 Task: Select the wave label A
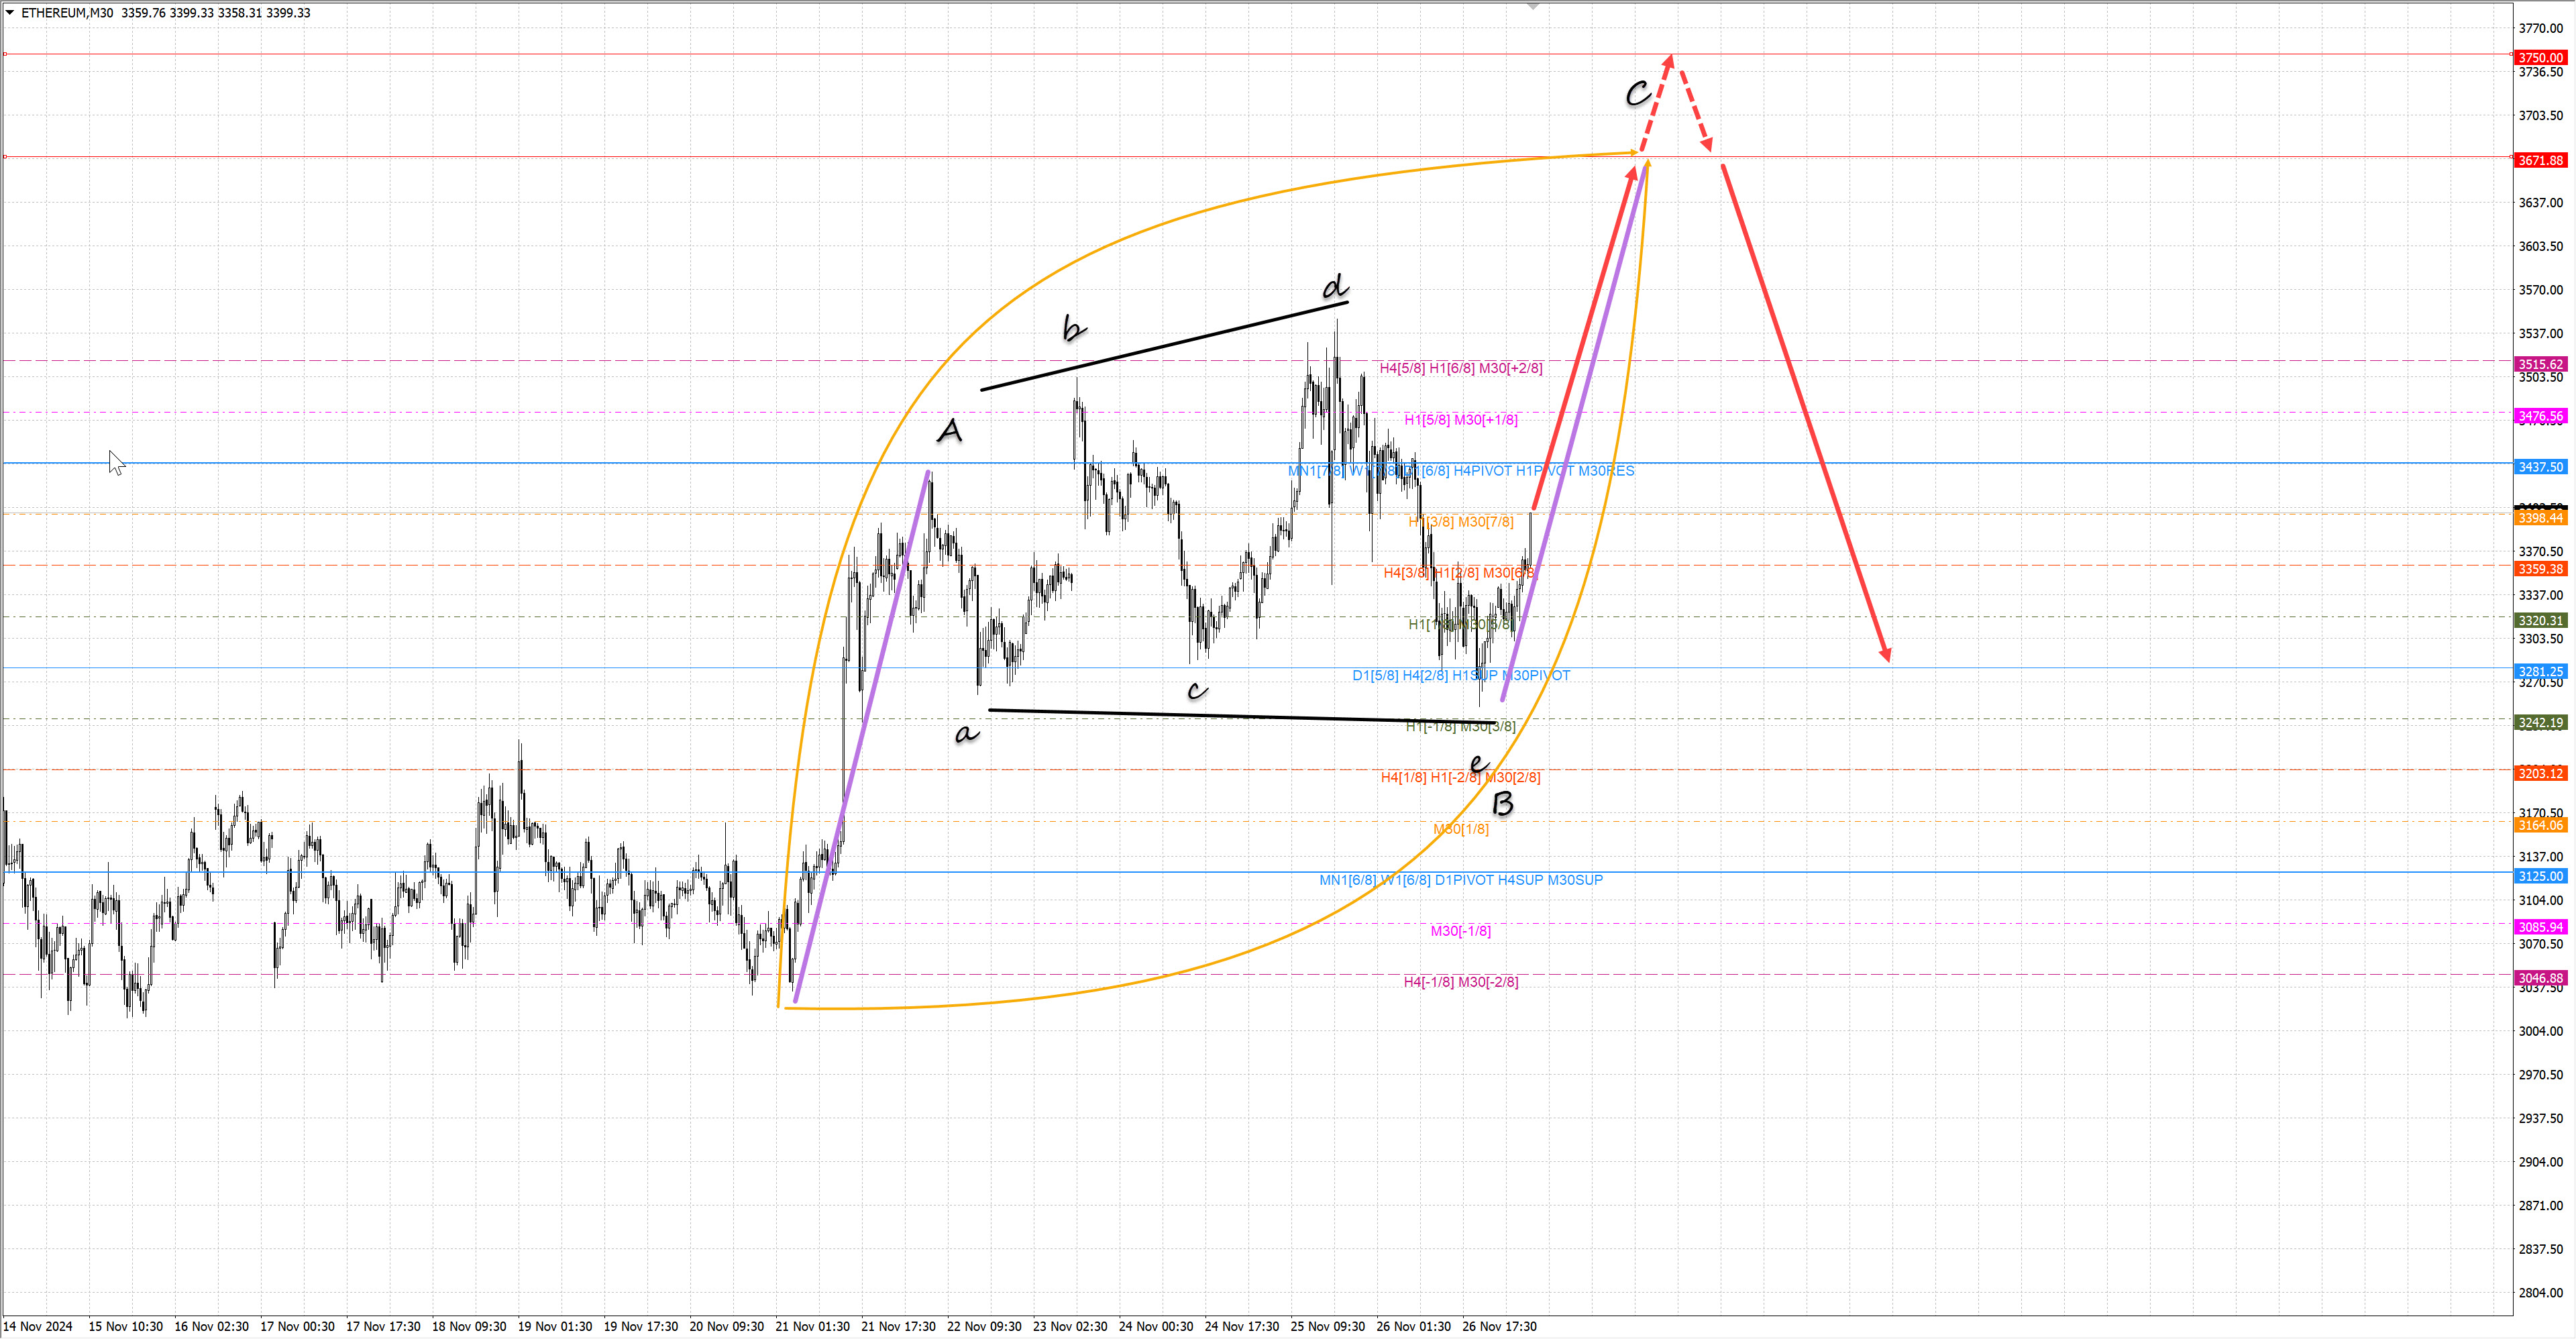(949, 431)
